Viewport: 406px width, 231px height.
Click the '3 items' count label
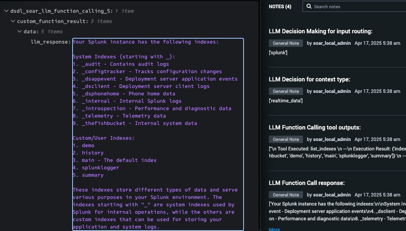click(x=101, y=21)
